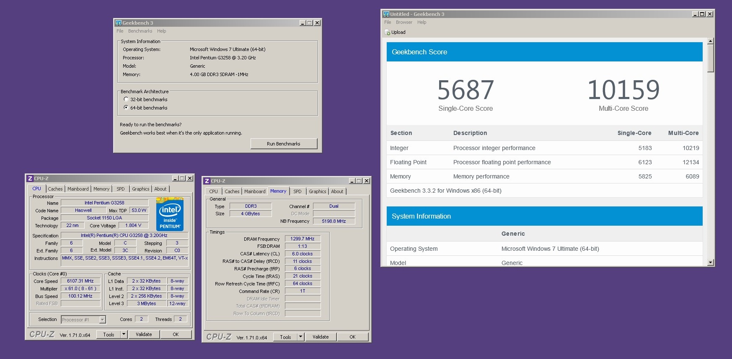Open Help menu in Geekbench 3 setup window
Viewport: 732px width, 359px height.
point(162,31)
